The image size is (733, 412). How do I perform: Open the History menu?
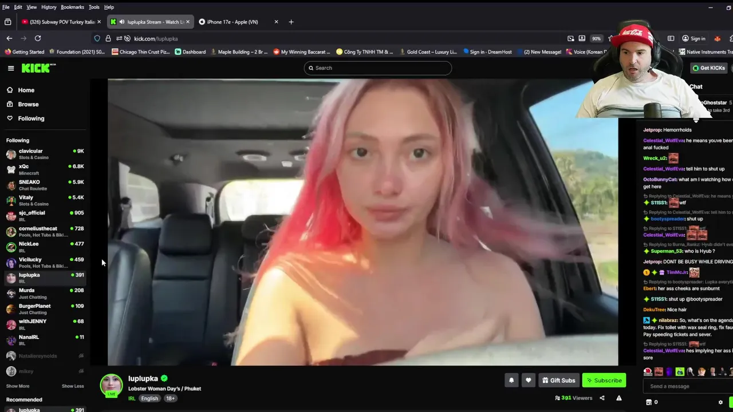click(49, 7)
